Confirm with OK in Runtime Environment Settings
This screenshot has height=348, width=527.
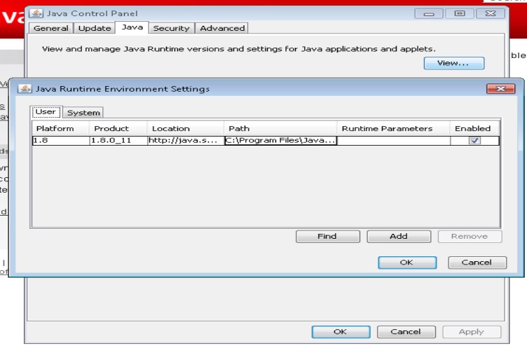407,263
